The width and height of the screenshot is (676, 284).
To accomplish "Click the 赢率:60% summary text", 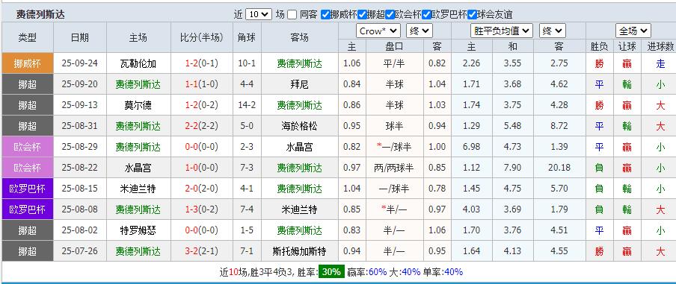I will click(366, 272).
